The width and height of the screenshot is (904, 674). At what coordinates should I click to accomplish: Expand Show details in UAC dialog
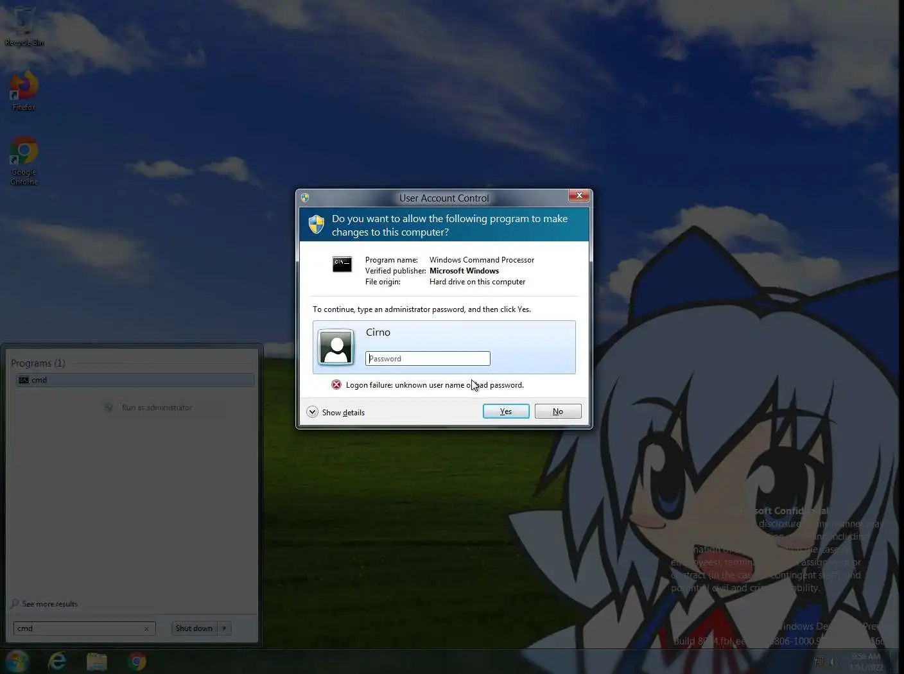point(336,412)
